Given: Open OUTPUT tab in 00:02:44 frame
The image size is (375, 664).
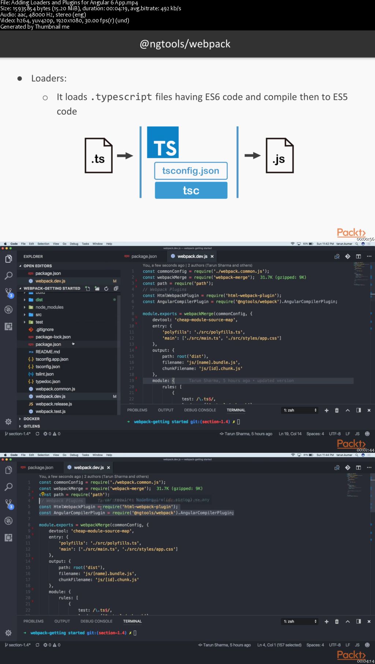Looking at the screenshot, I should 166,410.
